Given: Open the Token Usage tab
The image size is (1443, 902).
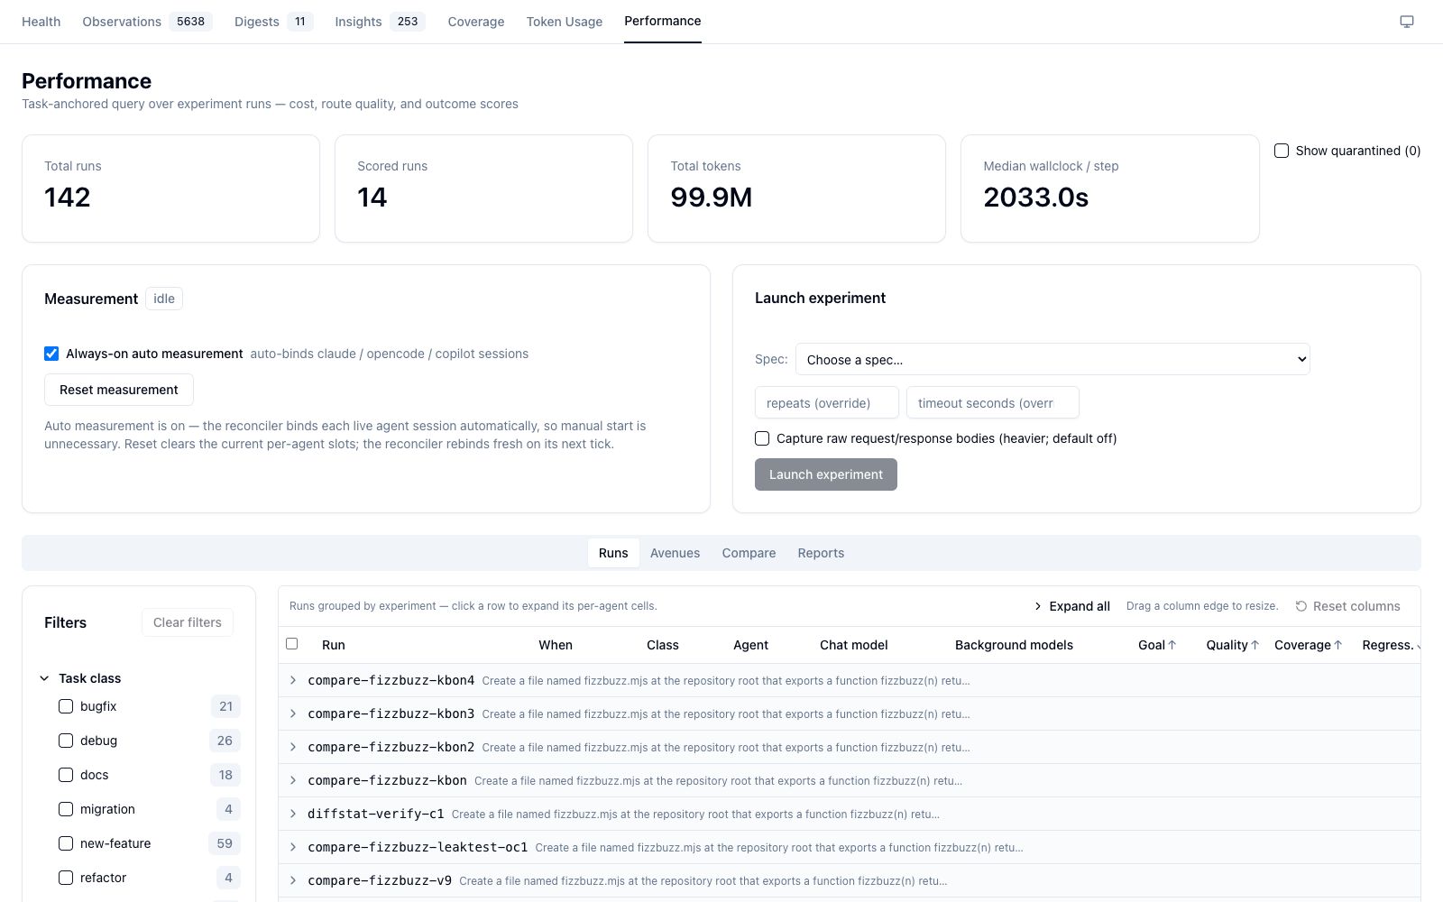Looking at the screenshot, I should (x=565, y=22).
